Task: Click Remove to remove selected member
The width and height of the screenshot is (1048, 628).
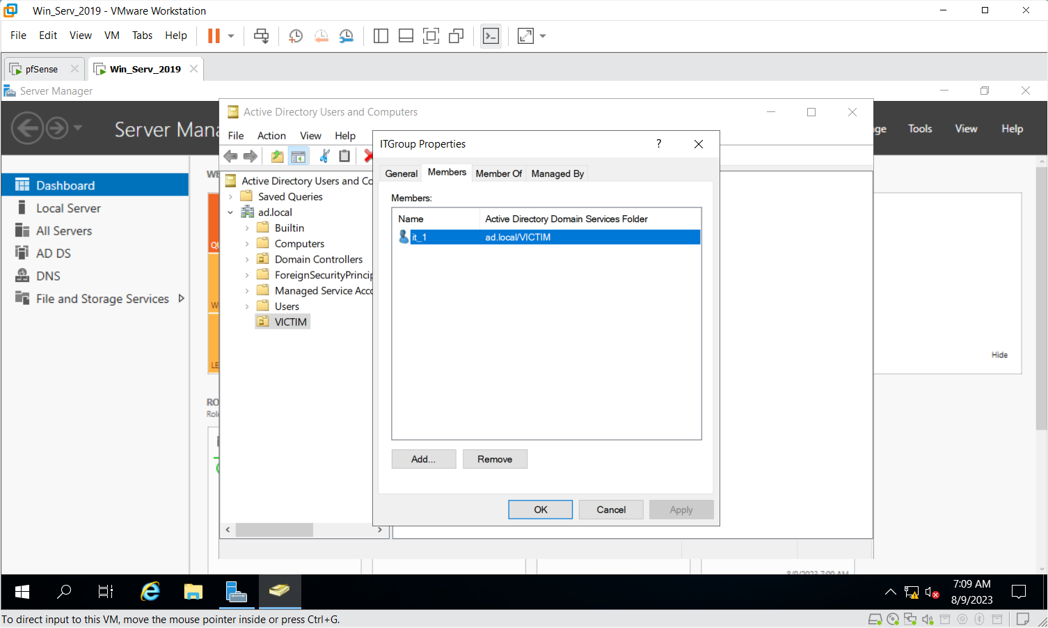Action: [x=495, y=460]
